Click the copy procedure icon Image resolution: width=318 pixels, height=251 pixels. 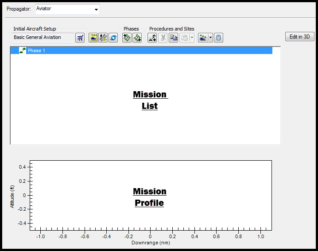(174, 38)
